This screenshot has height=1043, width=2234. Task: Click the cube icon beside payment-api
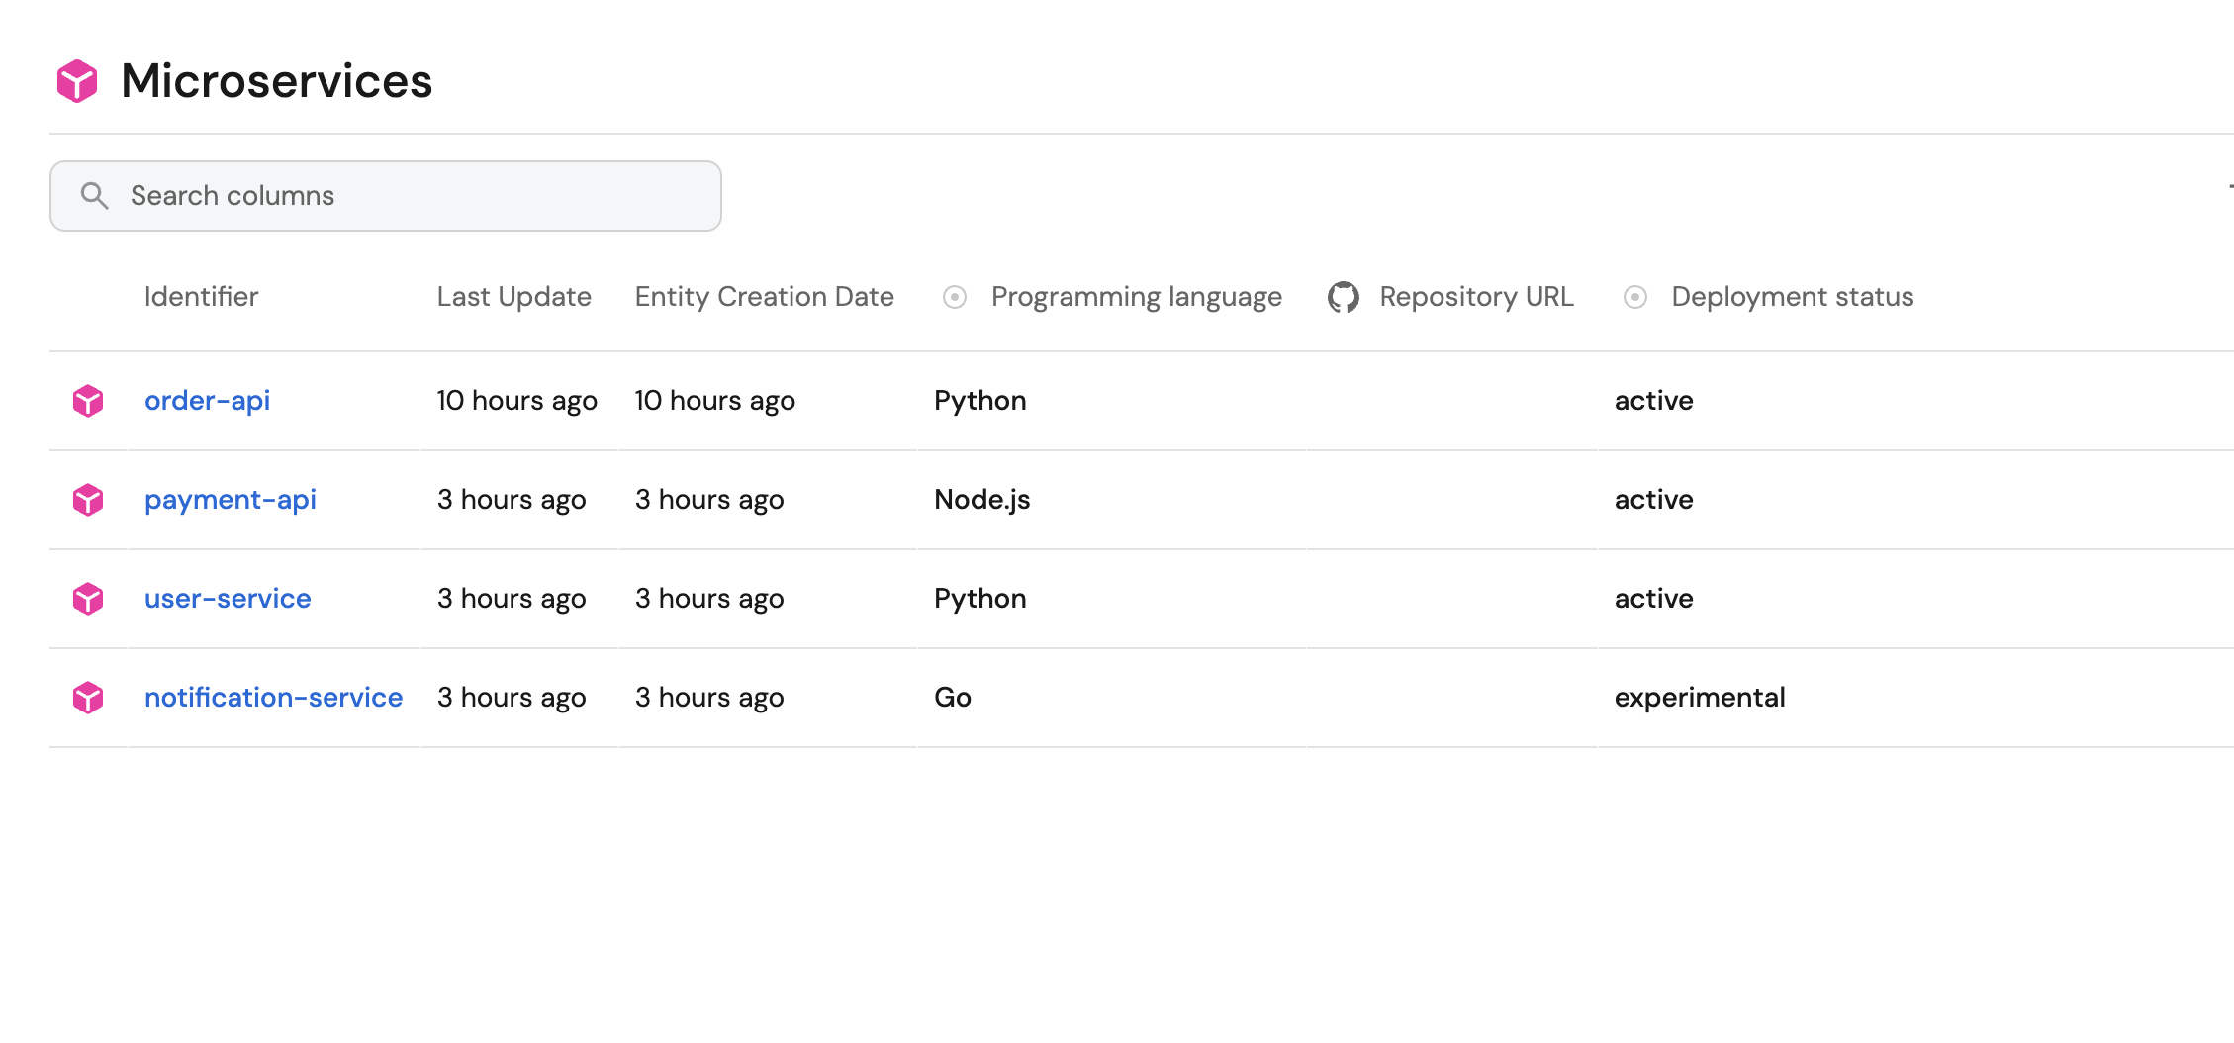(88, 500)
